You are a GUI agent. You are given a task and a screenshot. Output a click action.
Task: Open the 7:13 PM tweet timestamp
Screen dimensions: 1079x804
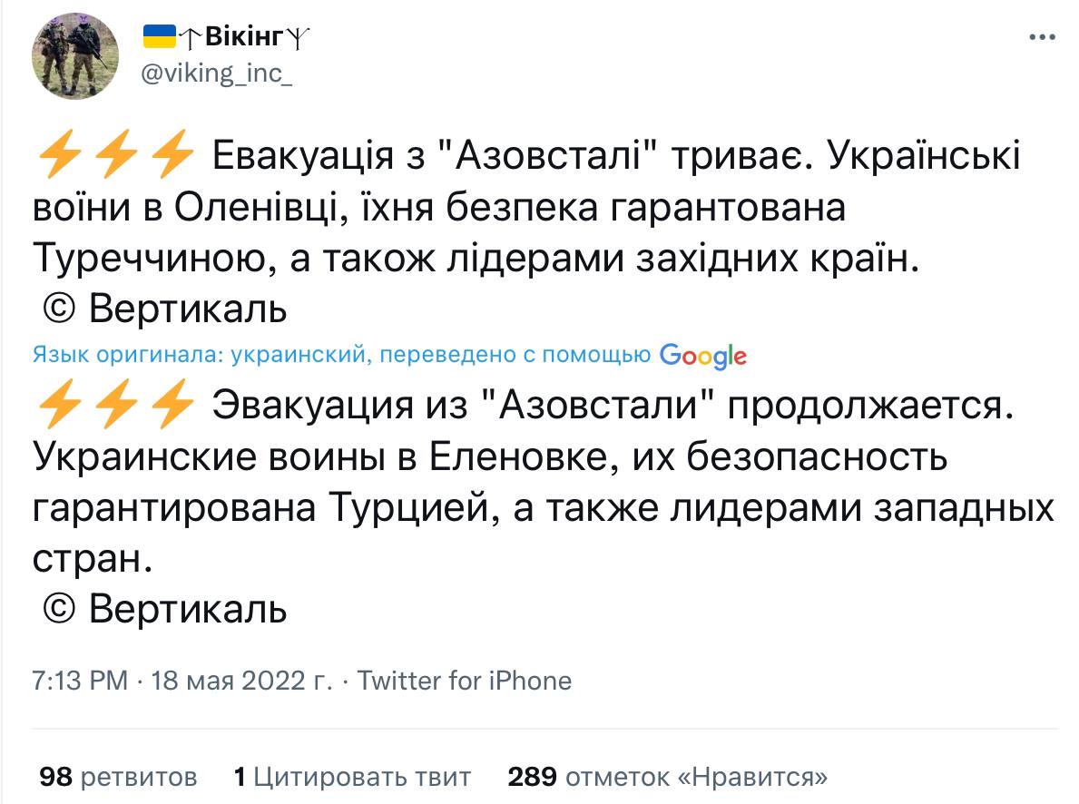click(x=80, y=680)
